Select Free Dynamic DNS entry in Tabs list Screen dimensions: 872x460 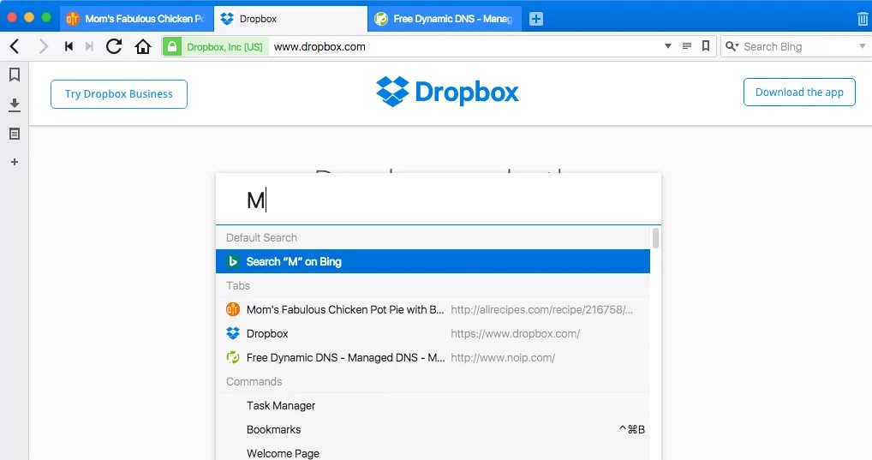pyautogui.click(x=433, y=357)
